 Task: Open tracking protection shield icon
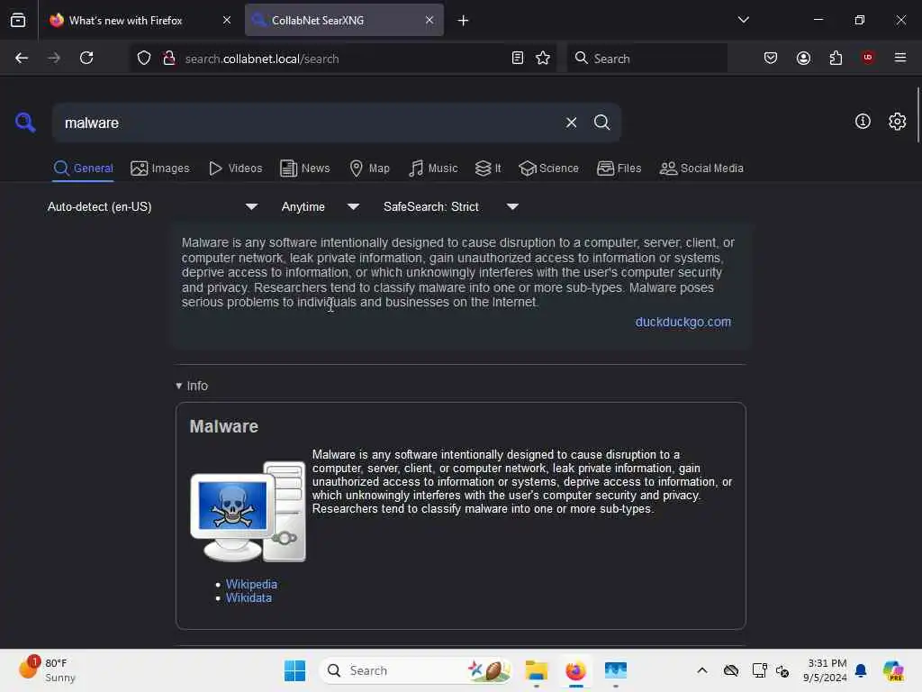point(144,59)
